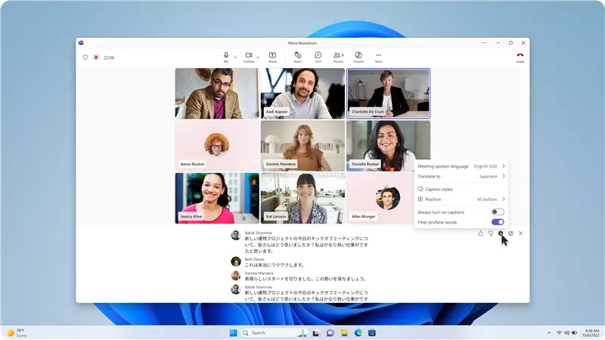
Task: Open the Camera options dropdown arrow
Action: pos(258,58)
